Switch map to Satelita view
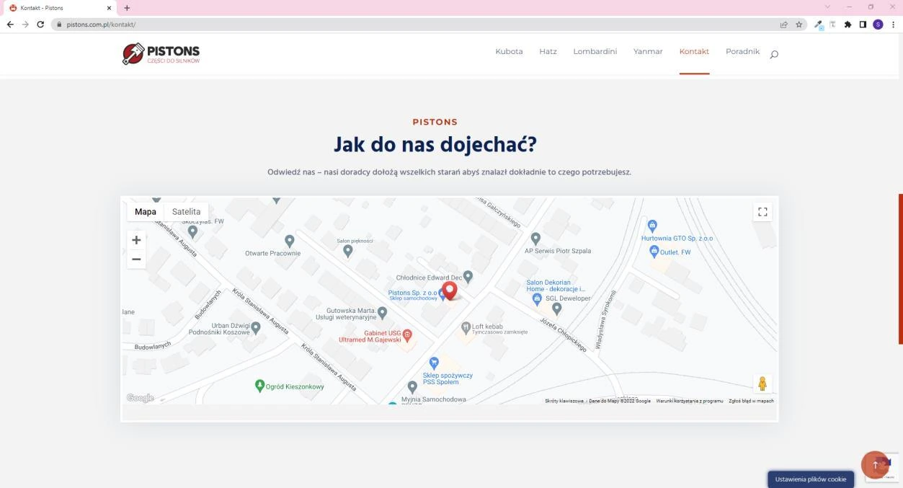The width and height of the screenshot is (903, 488). (x=186, y=212)
